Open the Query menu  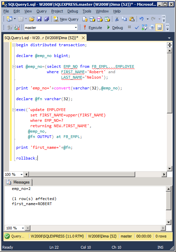[41, 11]
